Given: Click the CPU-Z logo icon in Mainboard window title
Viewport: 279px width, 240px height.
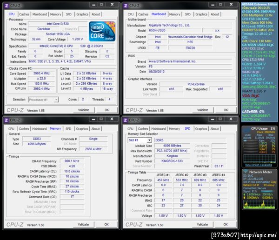Looking at the screenshot, I should tap(126, 6).
